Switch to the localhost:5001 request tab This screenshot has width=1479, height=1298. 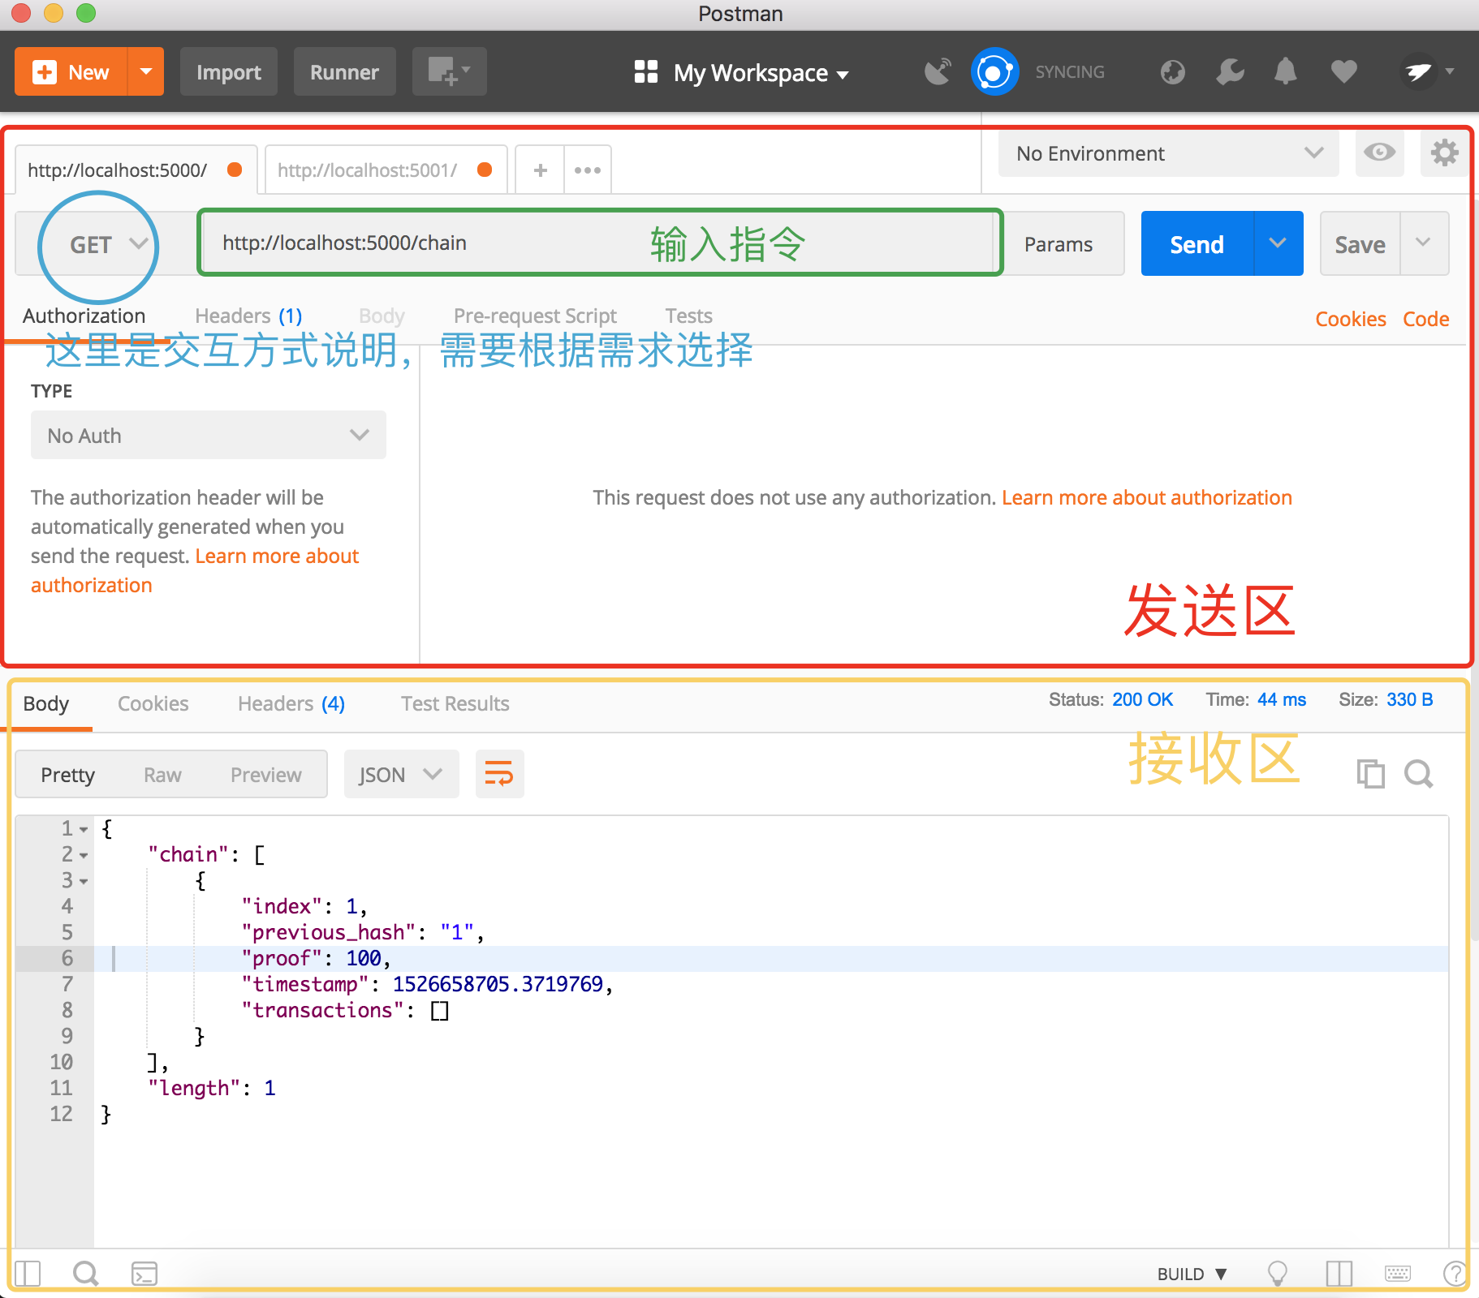tap(386, 170)
